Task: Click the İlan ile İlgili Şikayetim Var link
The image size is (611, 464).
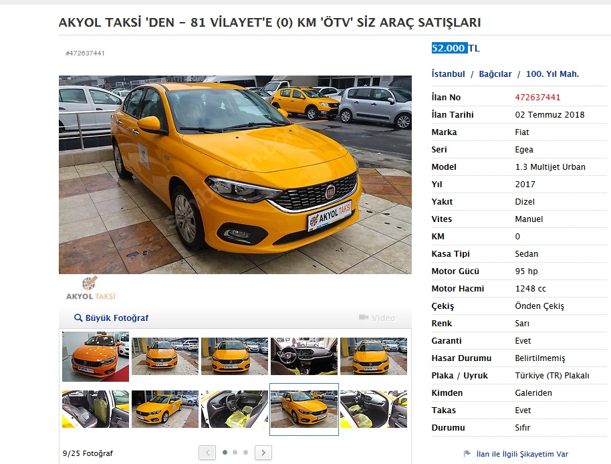Action: (x=522, y=454)
